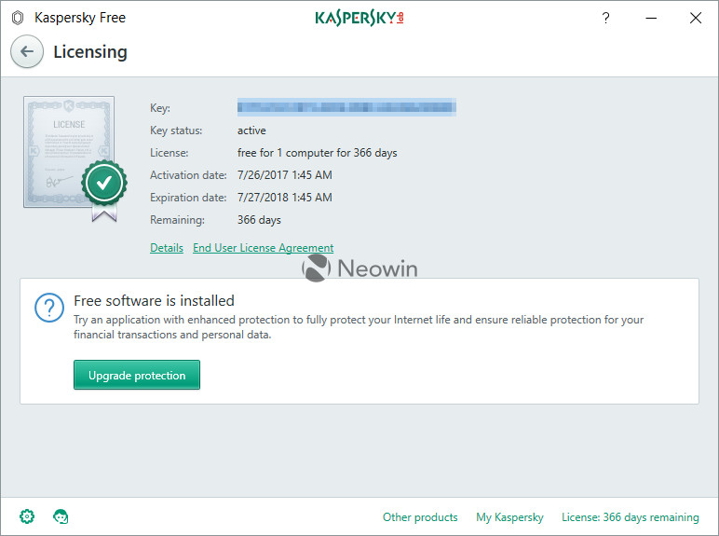Viewport: 719px width, 536px height.
Task: Open support via the headset face icon
Action: point(61,516)
